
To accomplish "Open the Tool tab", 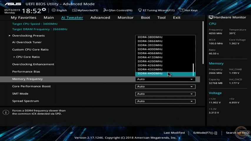I will click(161, 17).
